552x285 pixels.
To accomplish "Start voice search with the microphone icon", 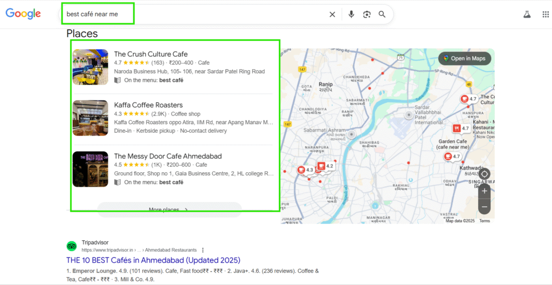I will [x=351, y=15].
